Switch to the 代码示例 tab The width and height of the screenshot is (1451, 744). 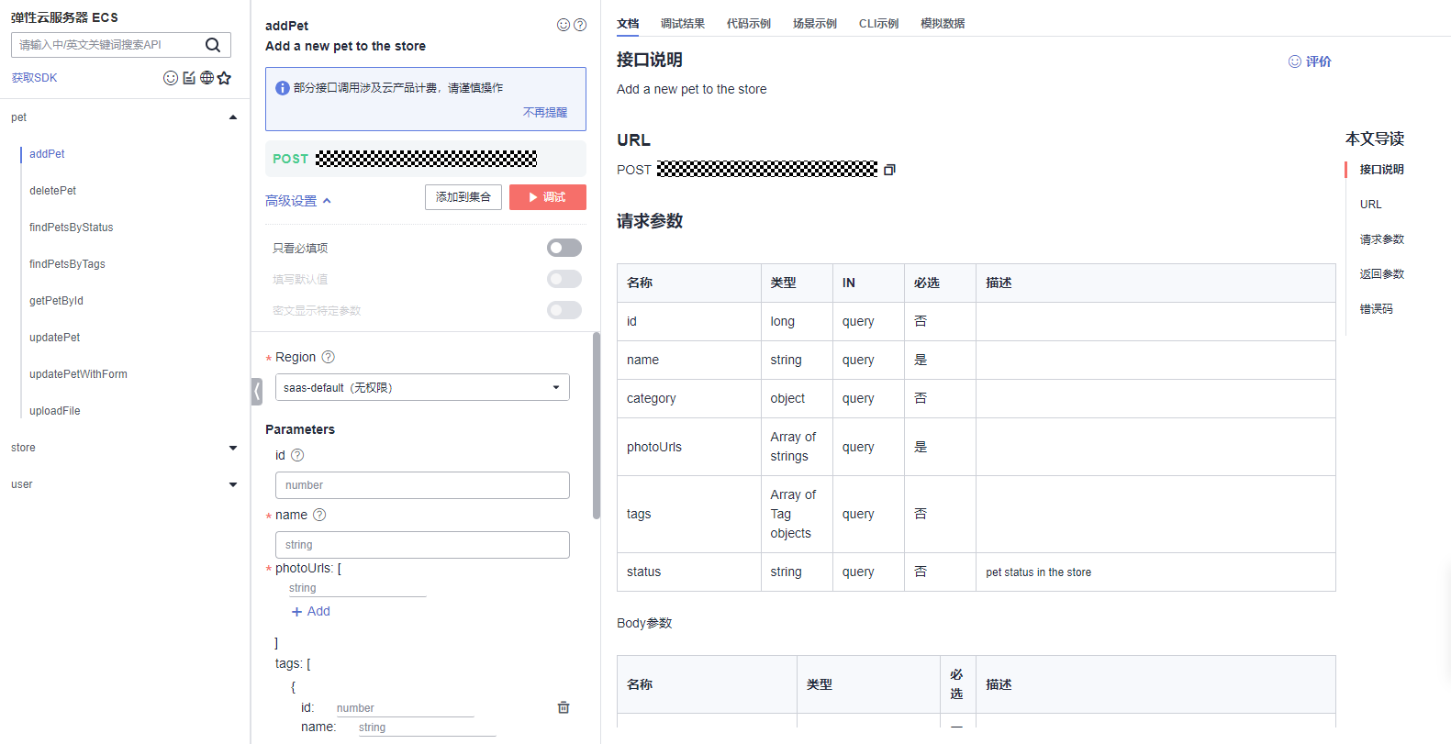click(749, 24)
